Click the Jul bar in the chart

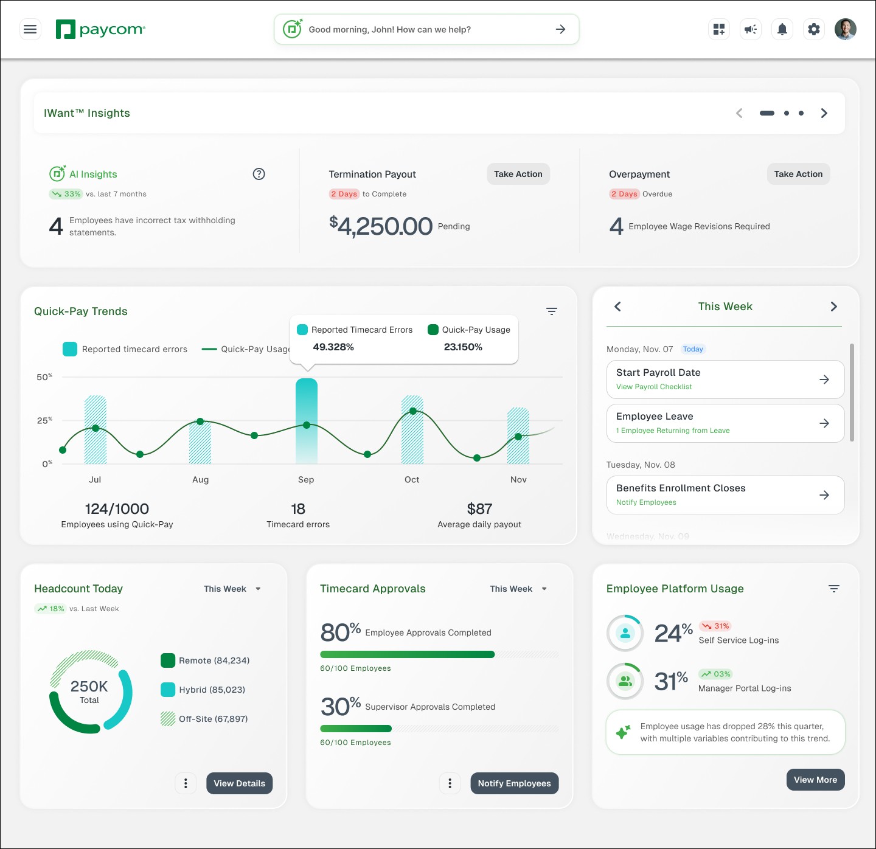click(x=96, y=429)
